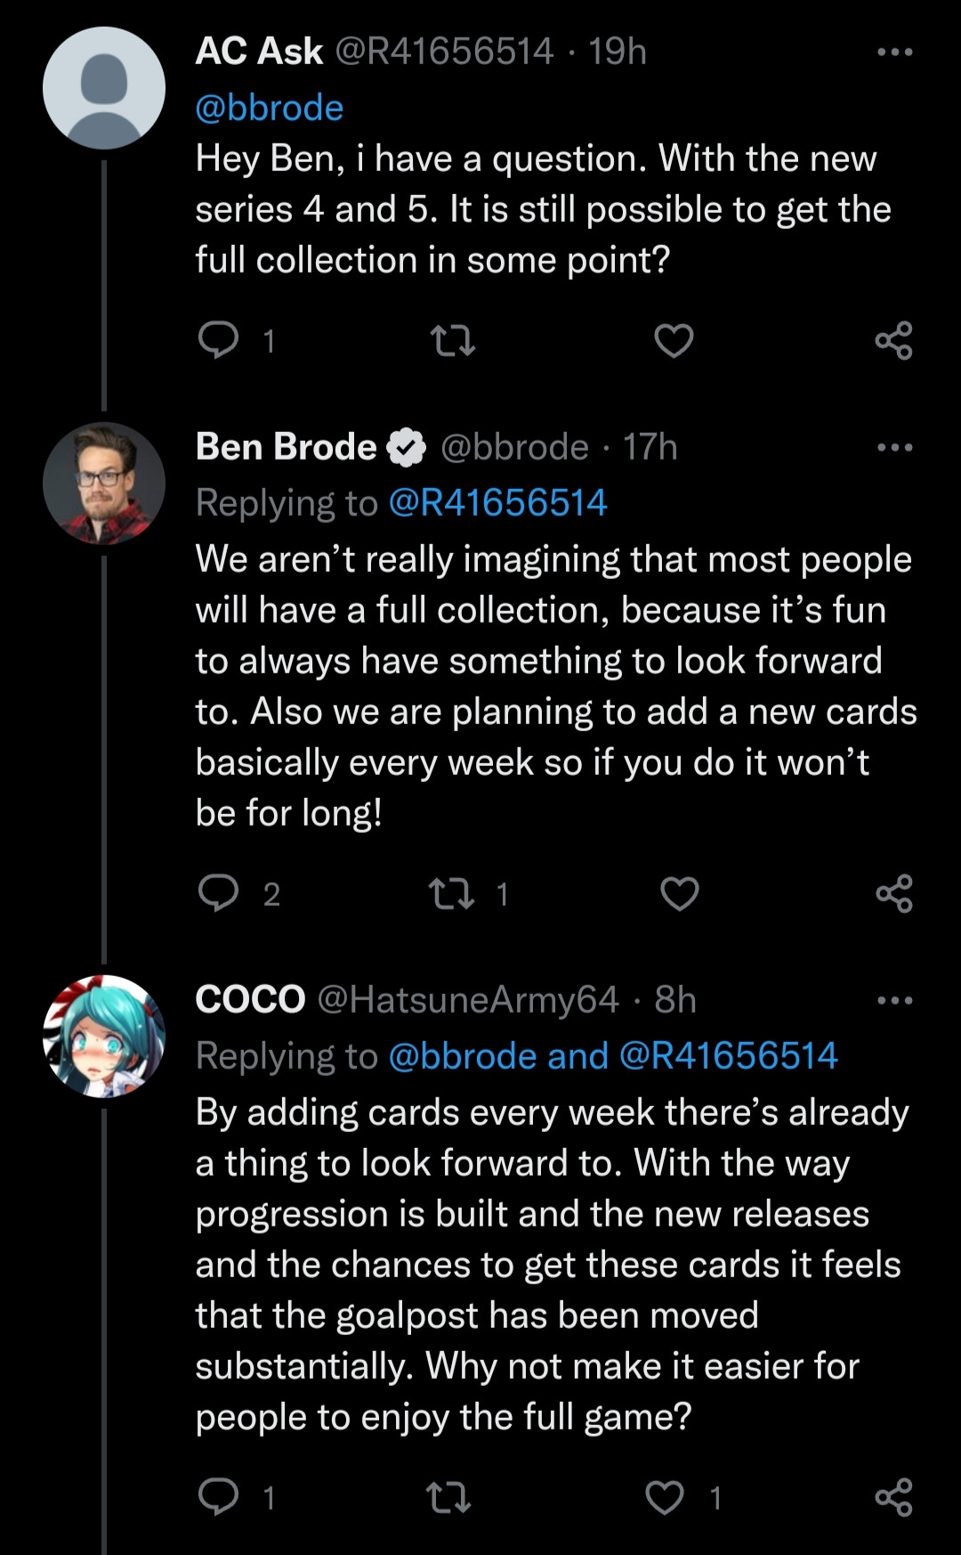Reply to Ben Brode's tweet
The width and height of the screenshot is (961, 1555).
(218, 893)
